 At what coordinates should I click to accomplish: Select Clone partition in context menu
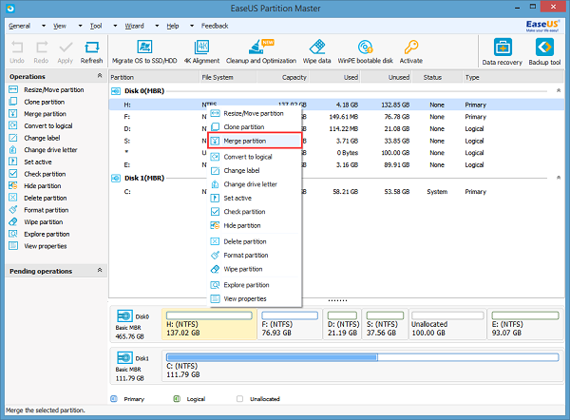(x=255, y=127)
